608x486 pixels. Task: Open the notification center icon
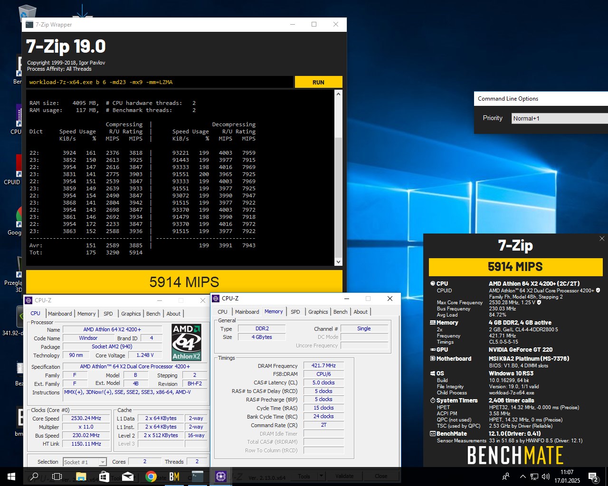(x=593, y=477)
